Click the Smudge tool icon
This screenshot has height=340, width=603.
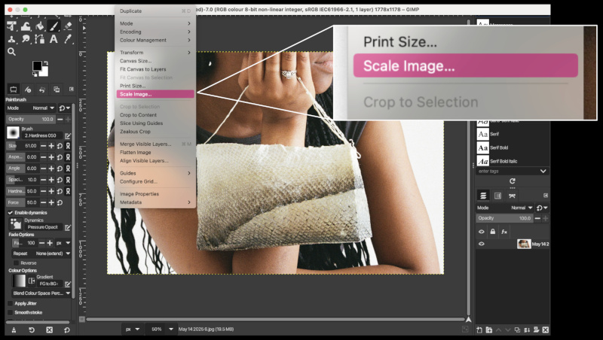tap(25, 38)
